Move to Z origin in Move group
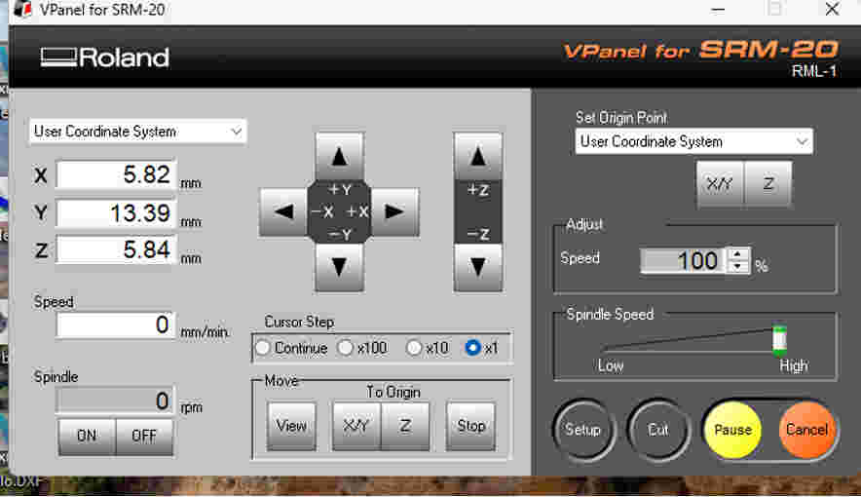Image resolution: width=861 pixels, height=497 pixels. coord(405,426)
